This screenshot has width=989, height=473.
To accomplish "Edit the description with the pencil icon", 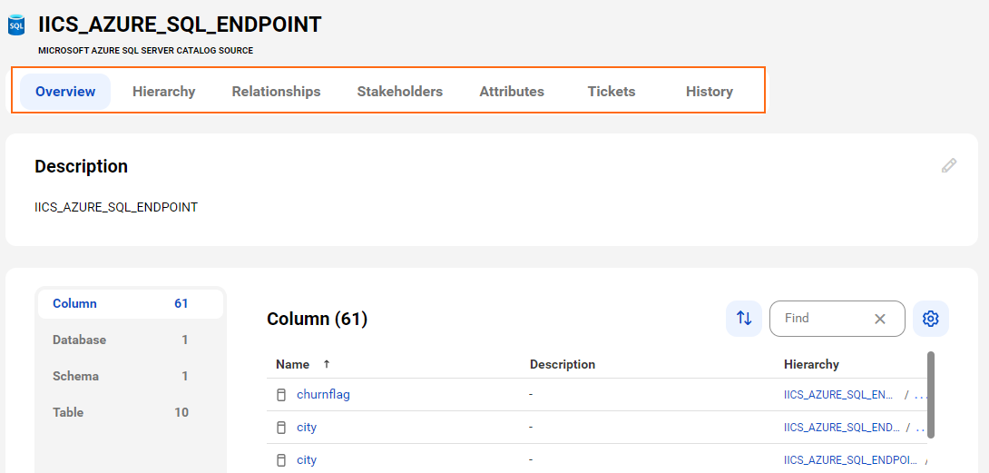I will [x=949, y=166].
